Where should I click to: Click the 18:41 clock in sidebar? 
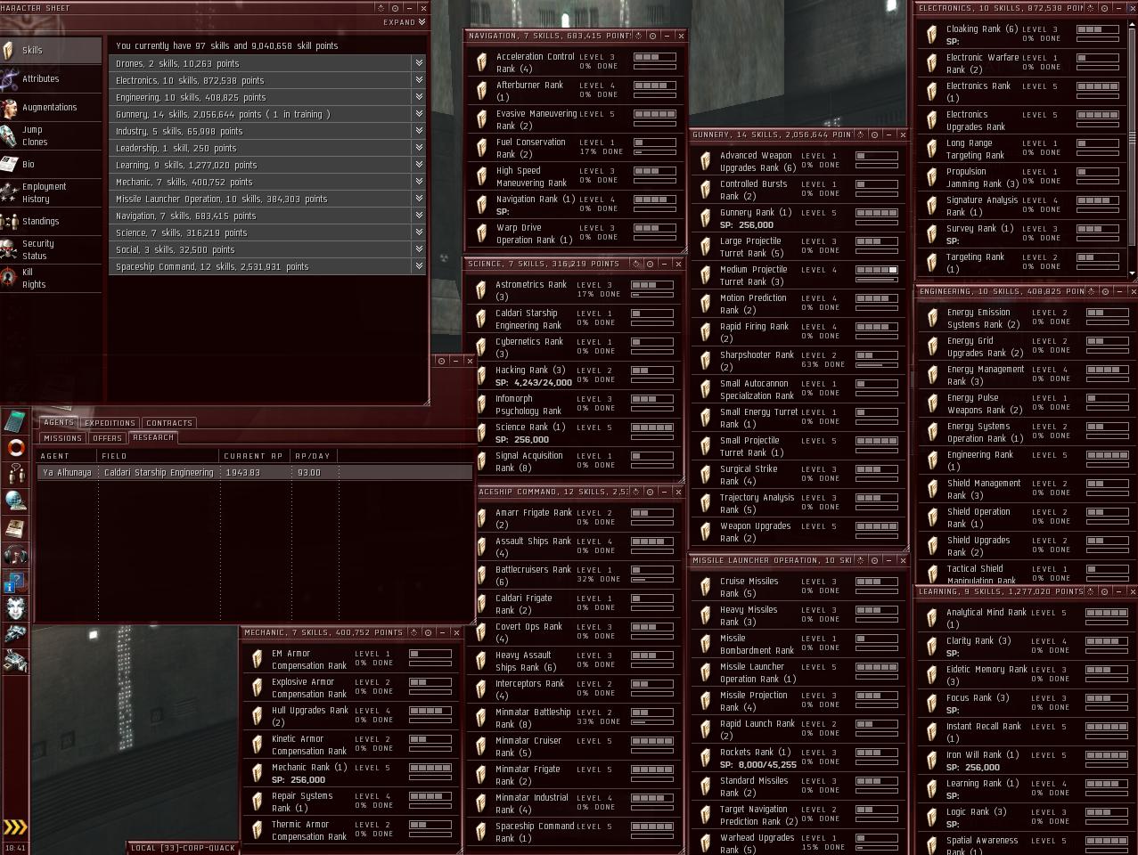15,848
